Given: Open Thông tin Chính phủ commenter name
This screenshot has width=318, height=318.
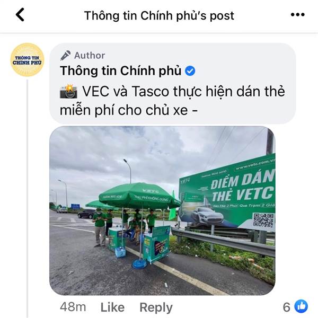Looking at the screenshot, I should pyautogui.click(x=120, y=71).
